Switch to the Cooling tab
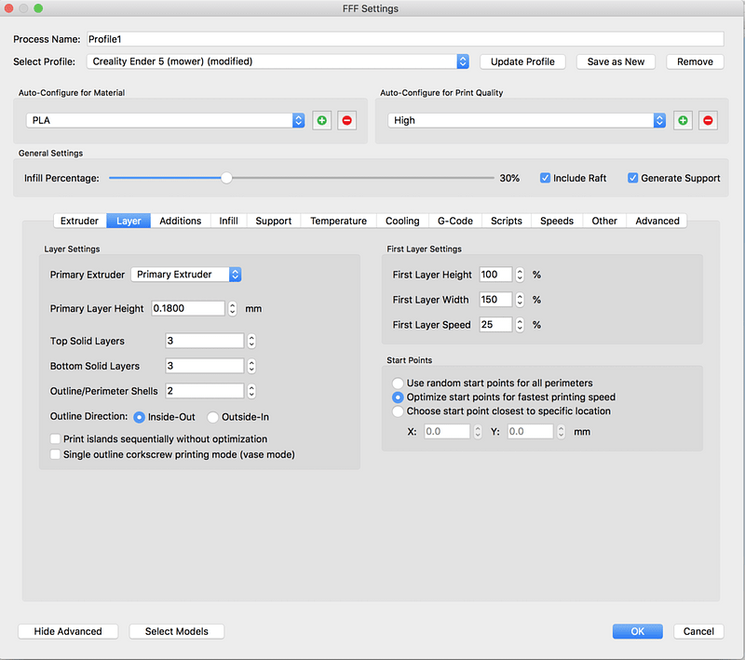 click(402, 221)
